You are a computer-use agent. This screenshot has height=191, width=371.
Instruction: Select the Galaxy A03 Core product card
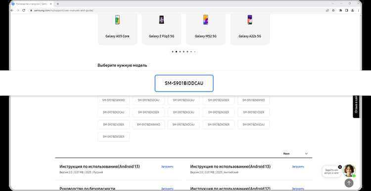tap(117, 29)
